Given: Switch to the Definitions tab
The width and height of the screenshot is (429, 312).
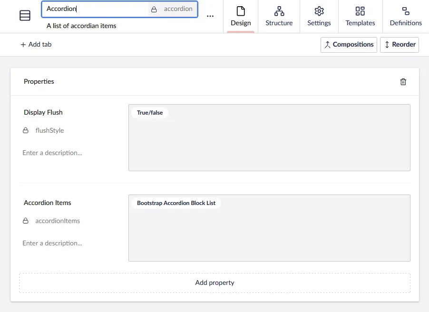Looking at the screenshot, I should point(405,17).
